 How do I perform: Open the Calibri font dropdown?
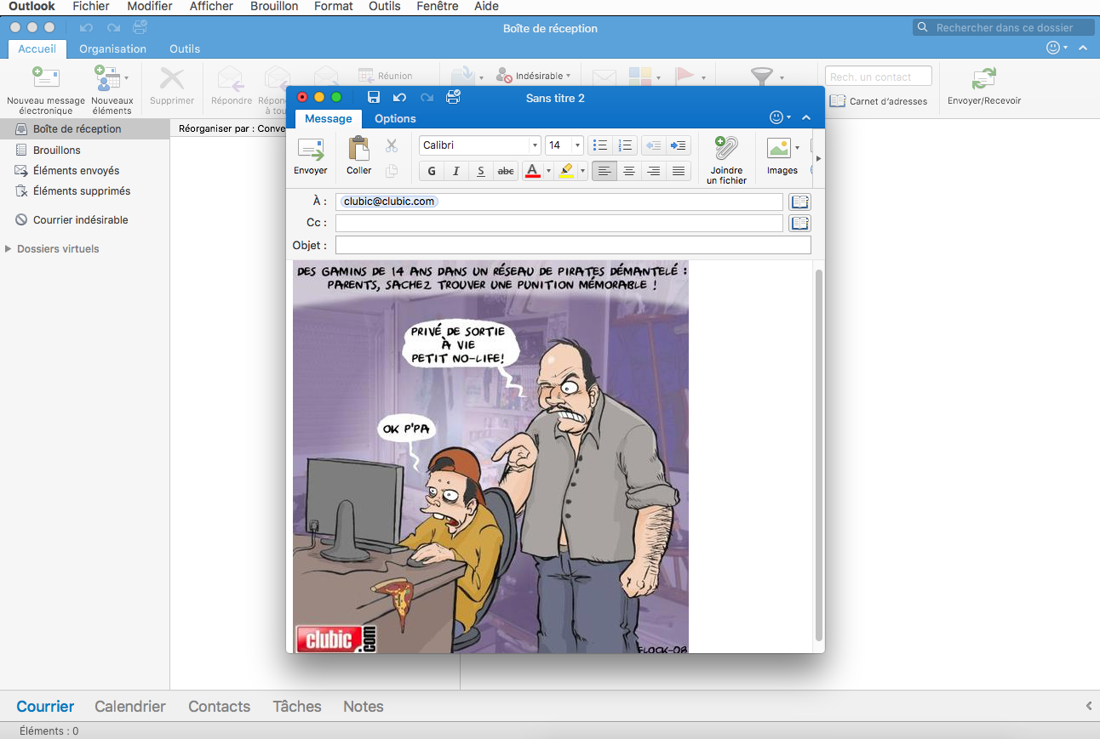click(x=478, y=145)
